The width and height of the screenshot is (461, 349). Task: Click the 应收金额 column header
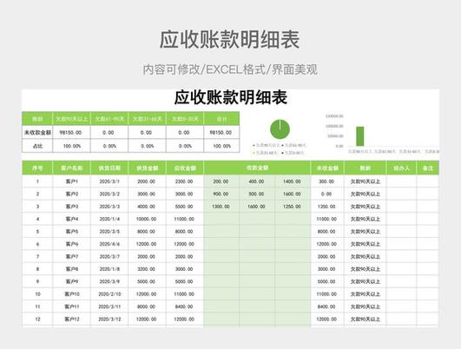(x=185, y=168)
